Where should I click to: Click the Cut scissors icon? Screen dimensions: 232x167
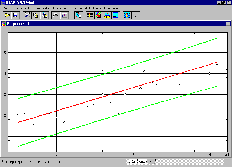[x=27, y=15]
